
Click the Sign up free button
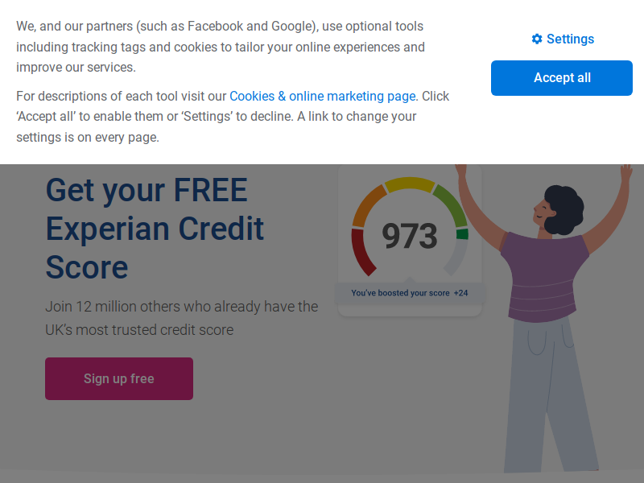(119, 378)
